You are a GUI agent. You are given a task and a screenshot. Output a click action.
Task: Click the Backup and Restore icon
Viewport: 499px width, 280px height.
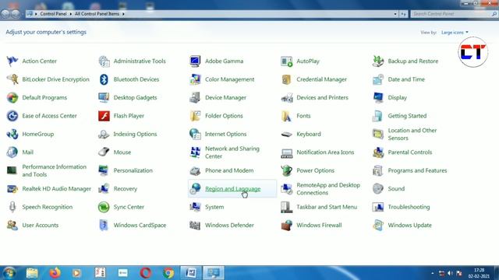[377, 61]
